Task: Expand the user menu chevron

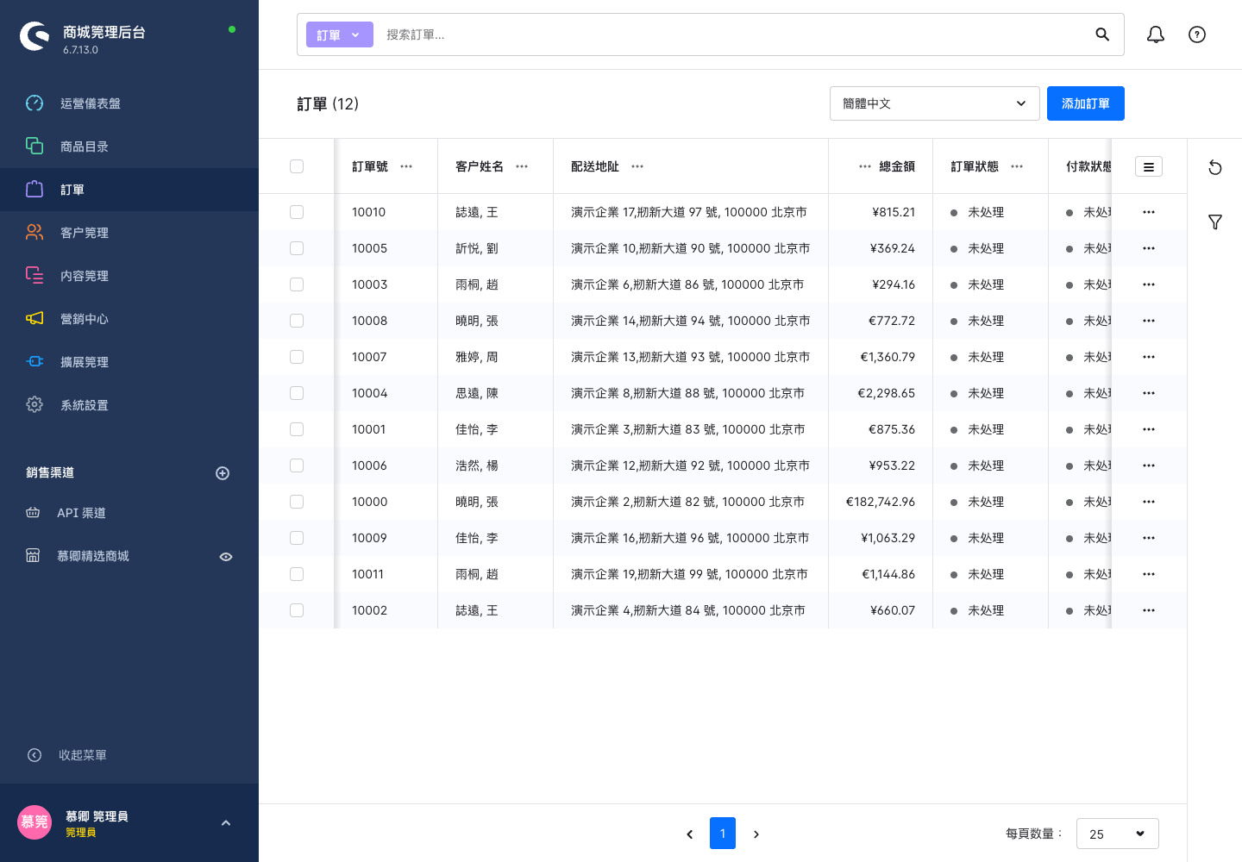Action: 226,823
